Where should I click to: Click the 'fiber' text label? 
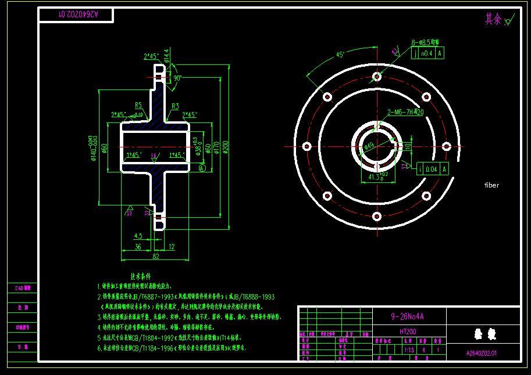(x=491, y=186)
